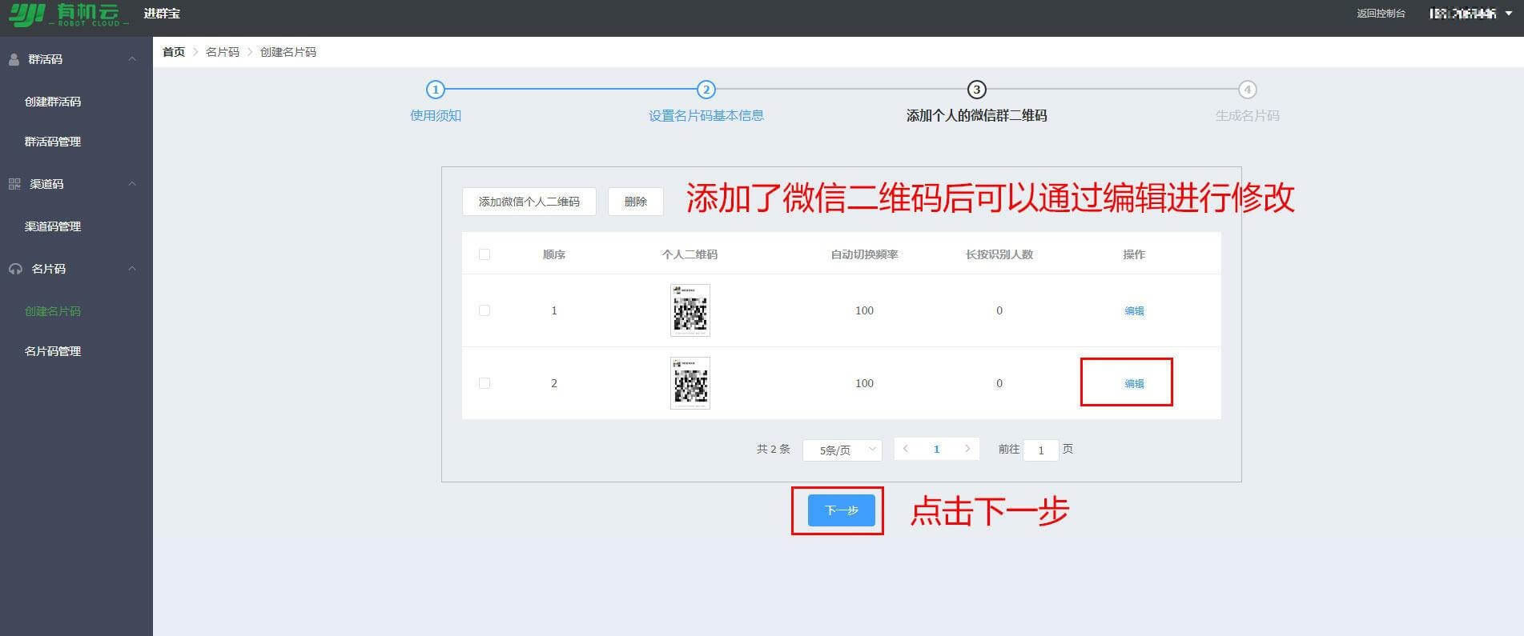The height and width of the screenshot is (636, 1524).
Task: Click 首页 in the breadcrumb
Action: (174, 52)
